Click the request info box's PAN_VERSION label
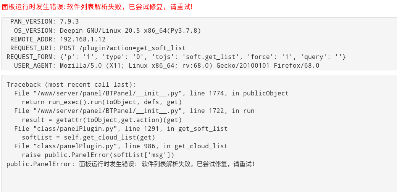Viewport: 397px width, 192px height. pyautogui.click(x=33, y=22)
